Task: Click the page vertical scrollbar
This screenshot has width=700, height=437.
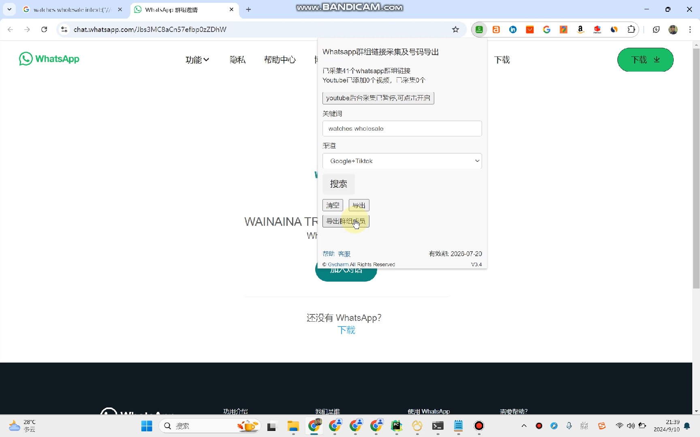Action: pos(696,168)
